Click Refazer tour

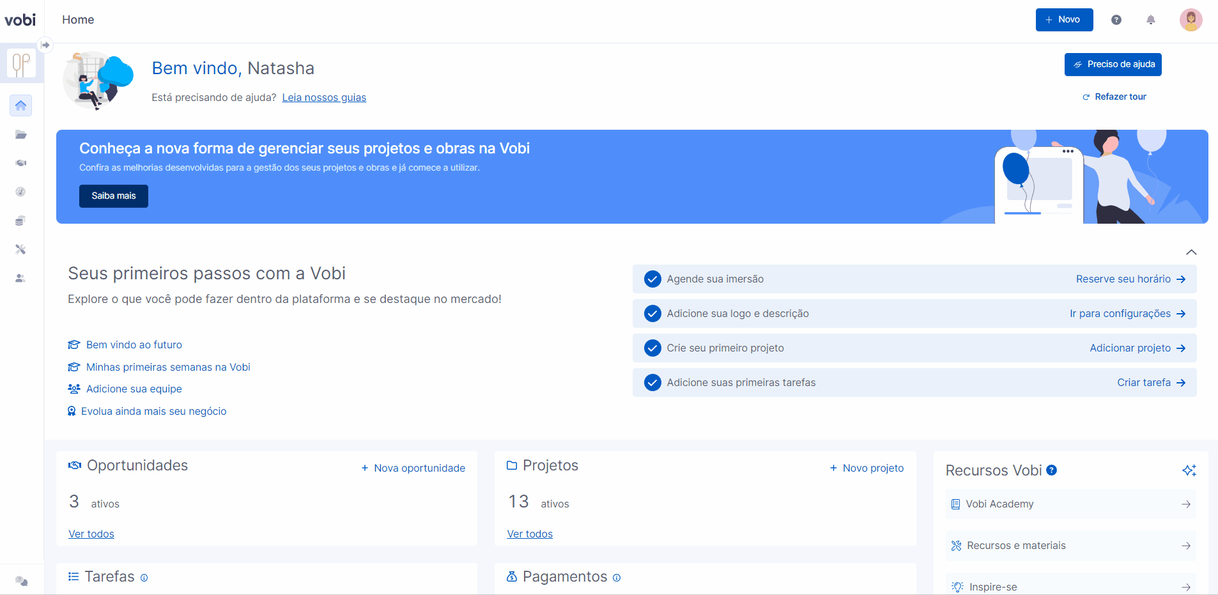click(x=1114, y=97)
